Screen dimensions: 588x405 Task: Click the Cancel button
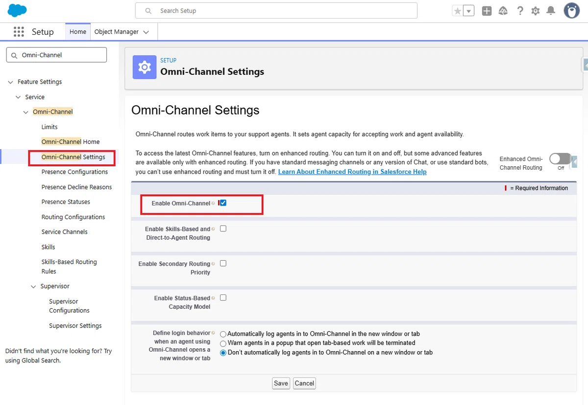pyautogui.click(x=304, y=383)
